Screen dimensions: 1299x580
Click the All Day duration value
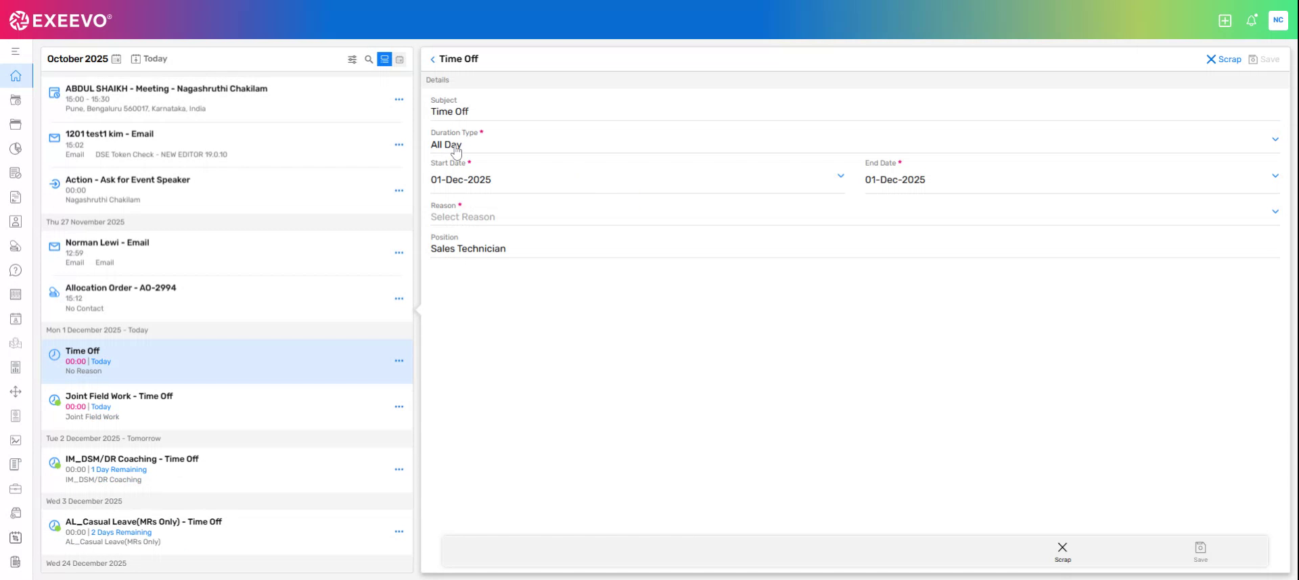coord(446,145)
